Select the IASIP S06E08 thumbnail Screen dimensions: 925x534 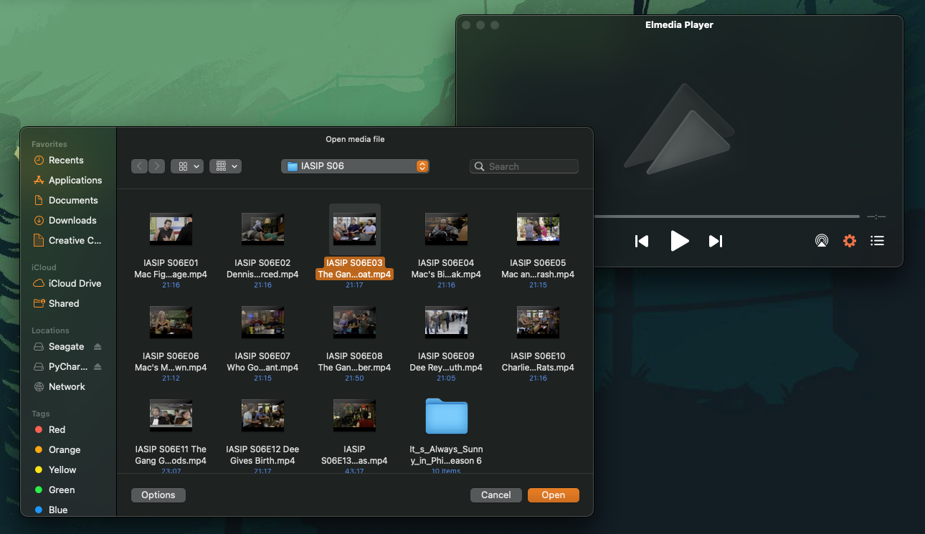coord(354,323)
